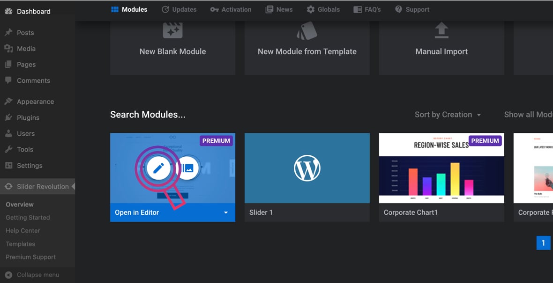Click the Posts pin icon
Viewport: 553px width, 283px height.
(x=8, y=32)
